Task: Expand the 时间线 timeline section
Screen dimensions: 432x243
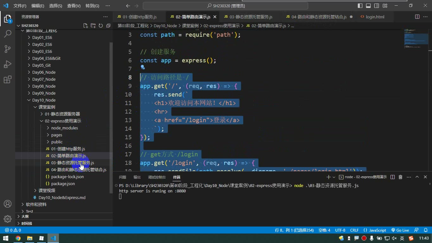Action: [27, 223]
